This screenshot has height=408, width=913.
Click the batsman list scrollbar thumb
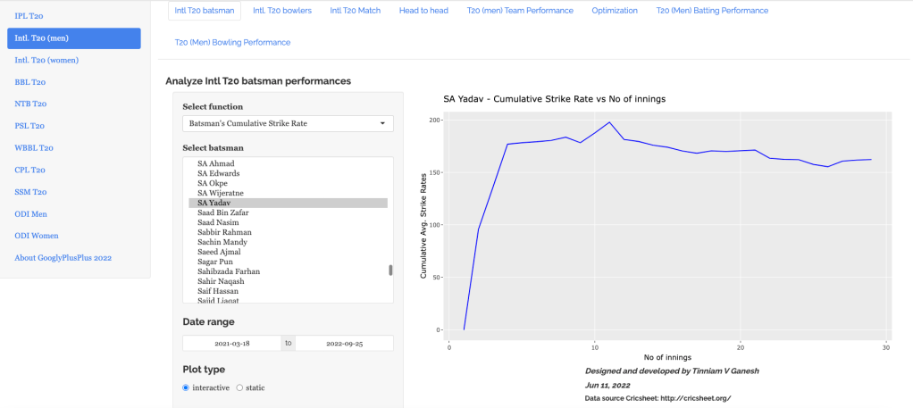point(390,271)
